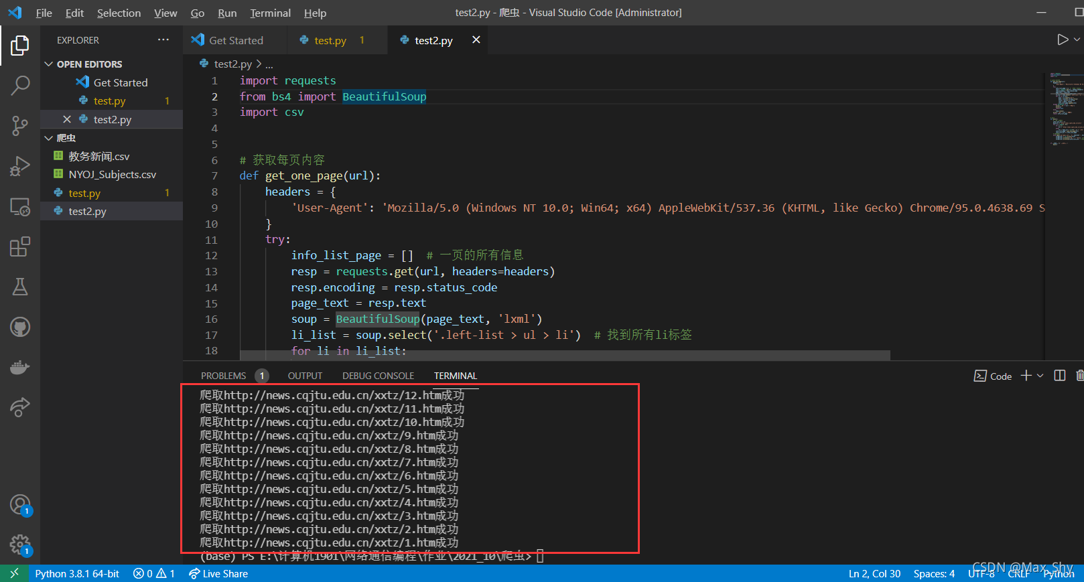Open the Terminal menu
The height and width of the screenshot is (582, 1084).
[270, 13]
